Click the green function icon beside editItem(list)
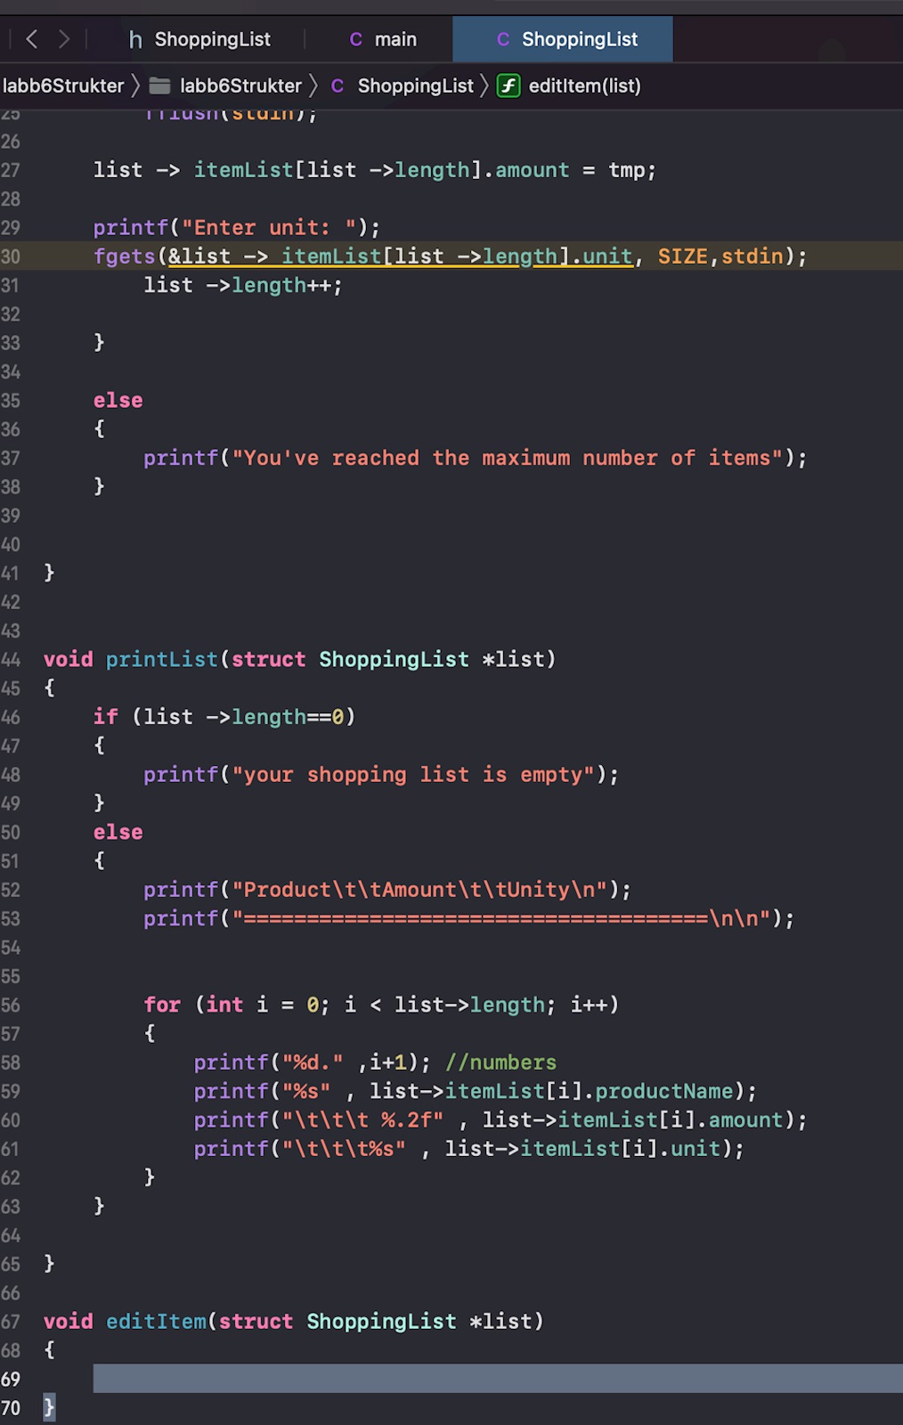 pyautogui.click(x=508, y=86)
